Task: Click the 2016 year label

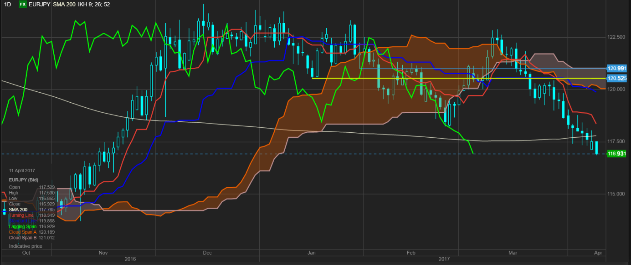Action: coord(130,259)
